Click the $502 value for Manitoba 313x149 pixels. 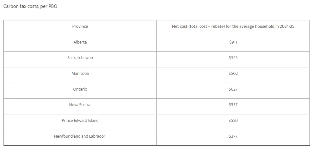pos(233,74)
